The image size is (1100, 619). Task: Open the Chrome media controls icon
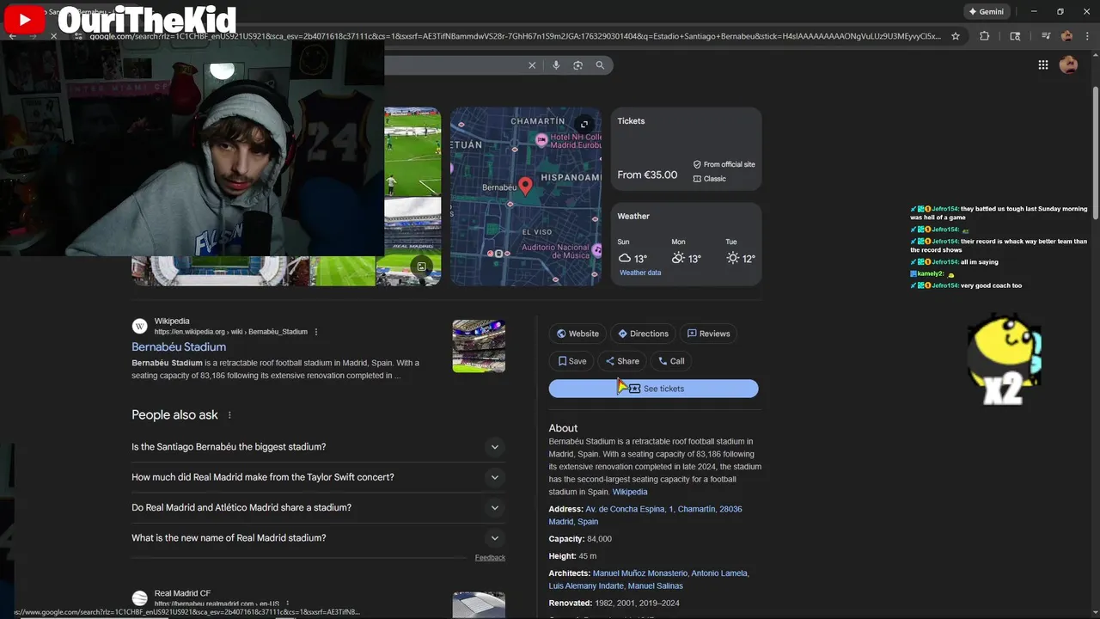click(1046, 36)
